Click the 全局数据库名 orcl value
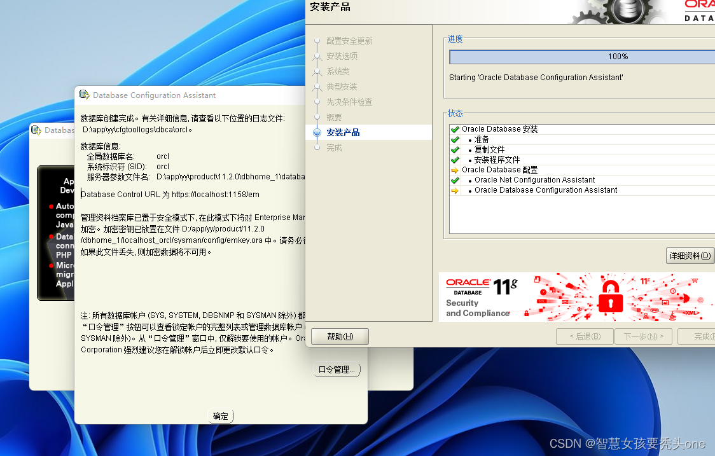Image resolution: width=715 pixels, height=456 pixels. pos(163,156)
